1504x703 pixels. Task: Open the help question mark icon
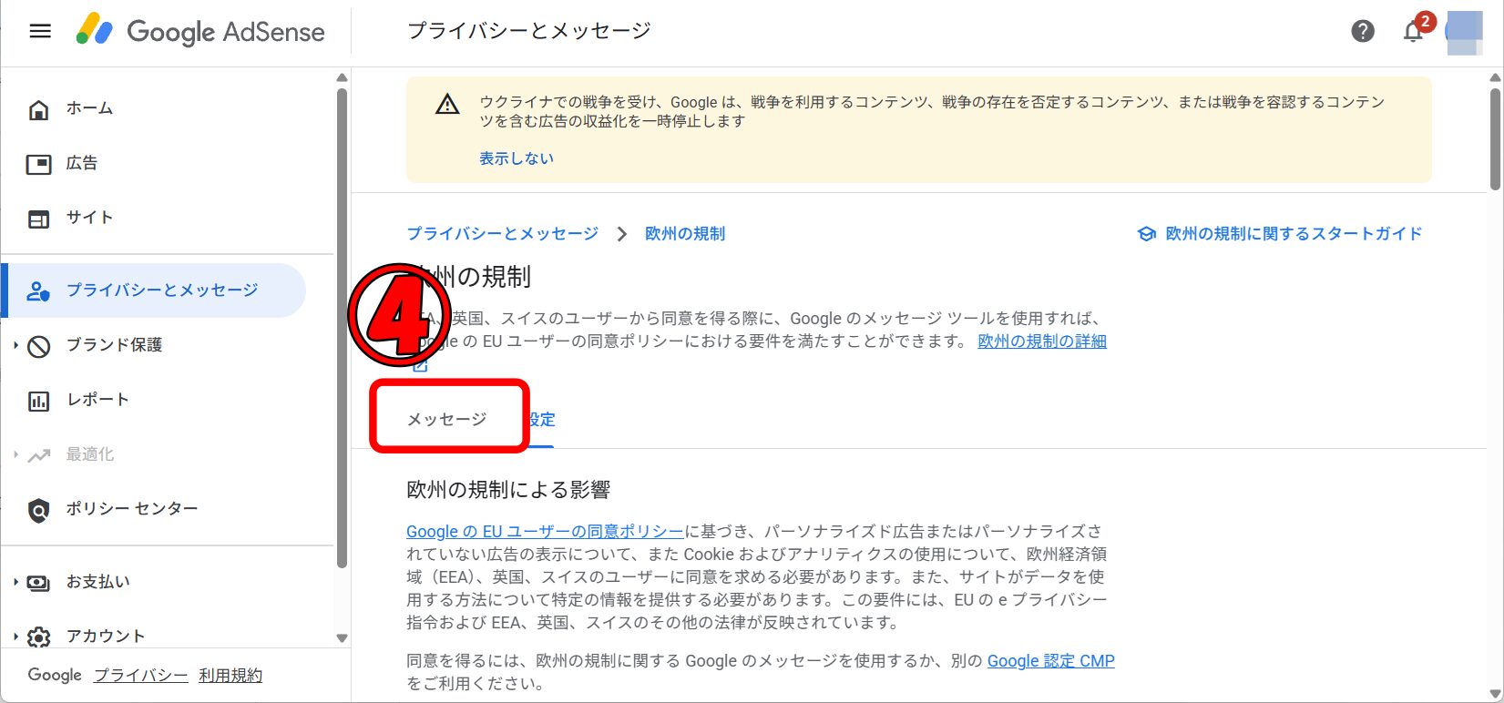click(1363, 31)
